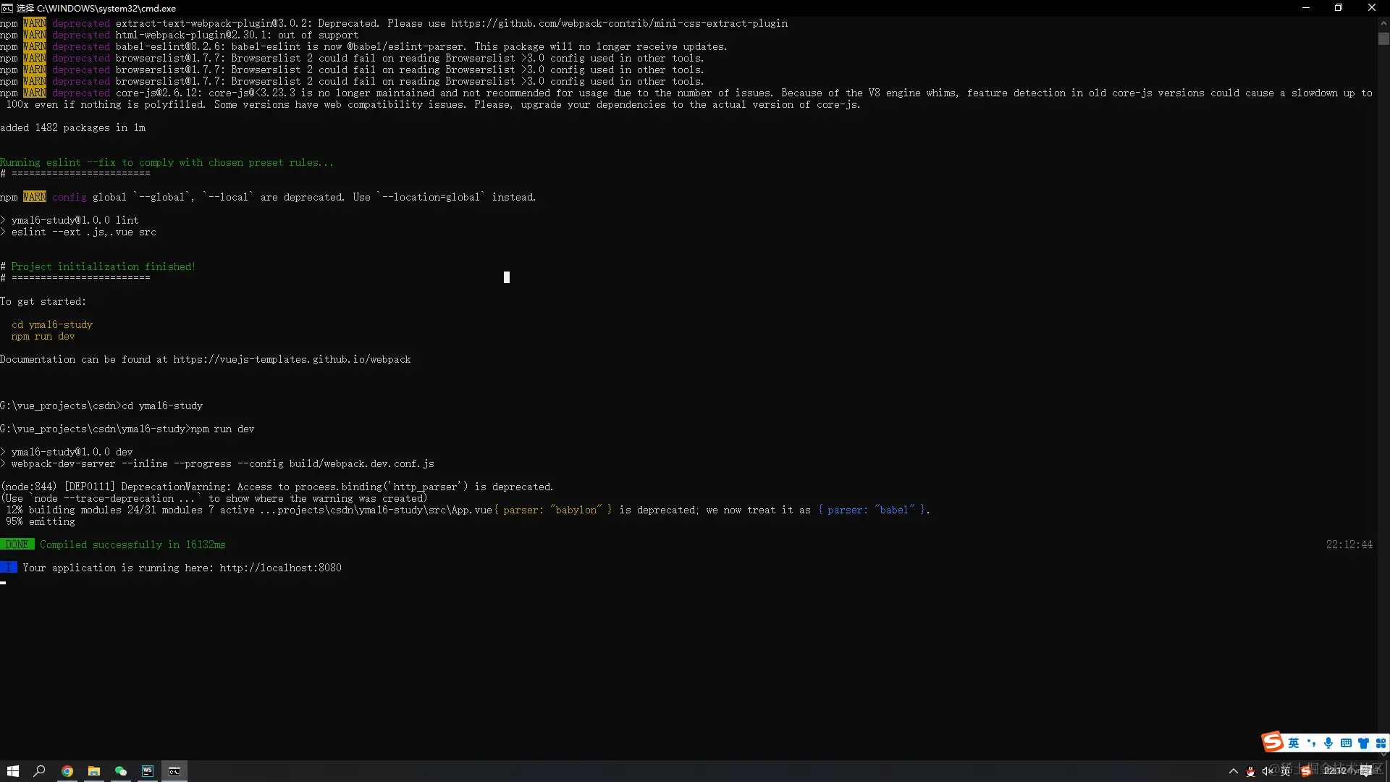Click the cmd.exe taskbar icon
This screenshot has width=1390, height=782.
click(174, 771)
